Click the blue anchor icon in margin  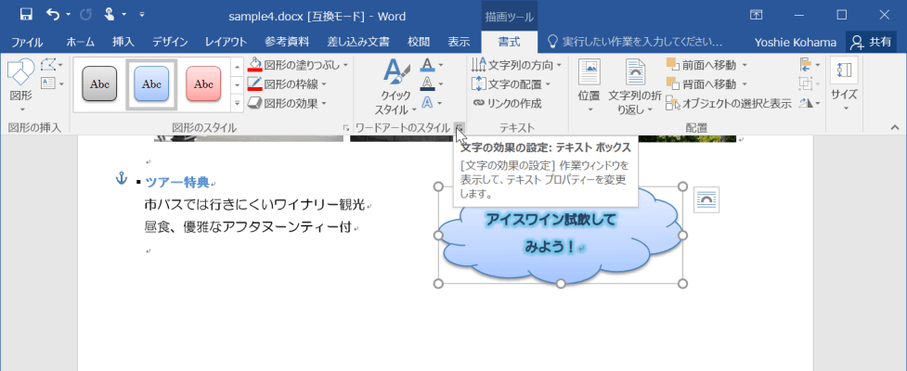(x=122, y=178)
